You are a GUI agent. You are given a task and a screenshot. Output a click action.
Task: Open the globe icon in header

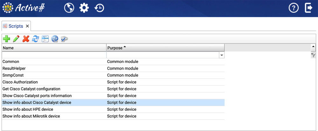69,8
